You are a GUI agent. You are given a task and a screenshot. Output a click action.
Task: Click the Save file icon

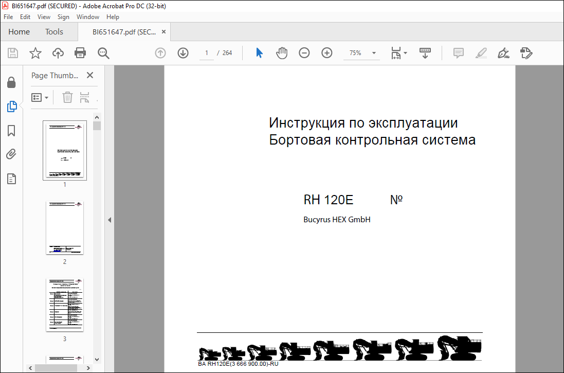[13, 53]
